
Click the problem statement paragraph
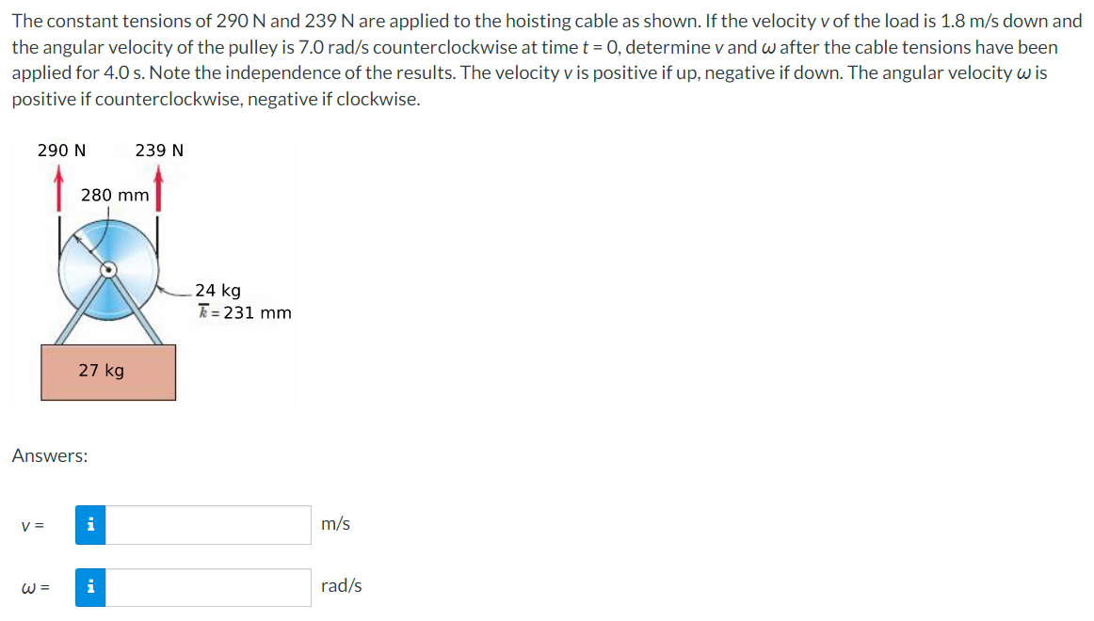click(x=547, y=60)
